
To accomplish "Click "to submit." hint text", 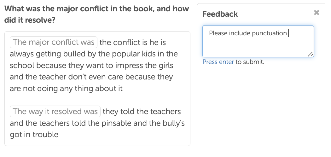I will 250,62.
